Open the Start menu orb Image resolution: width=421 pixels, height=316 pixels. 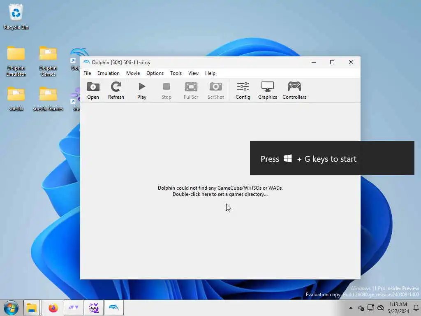[11, 308]
